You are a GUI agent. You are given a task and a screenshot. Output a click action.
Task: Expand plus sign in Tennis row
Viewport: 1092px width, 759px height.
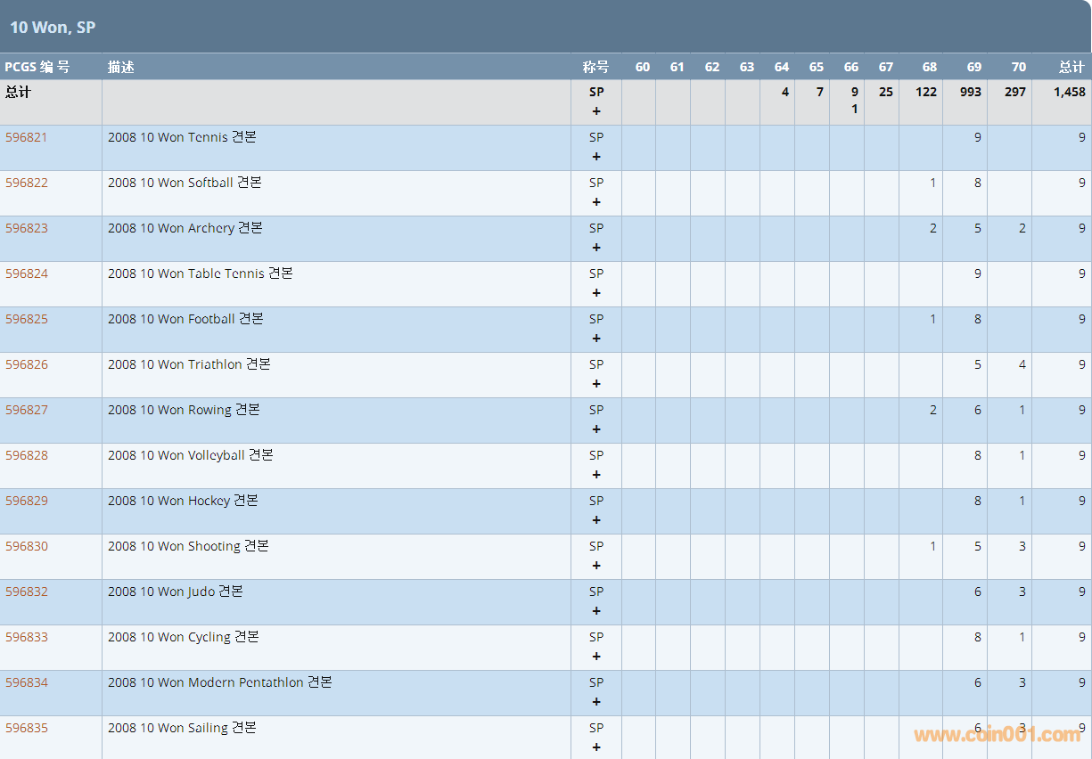(x=596, y=157)
